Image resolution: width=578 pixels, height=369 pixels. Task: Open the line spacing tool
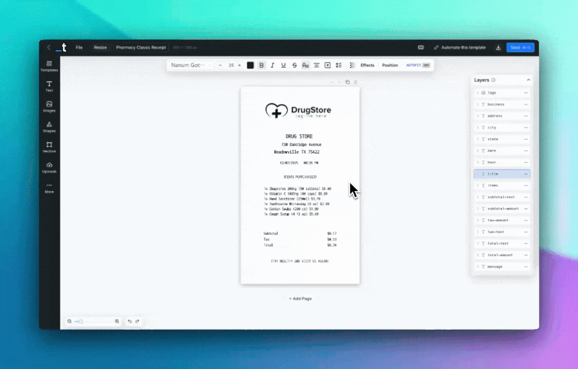click(x=339, y=66)
